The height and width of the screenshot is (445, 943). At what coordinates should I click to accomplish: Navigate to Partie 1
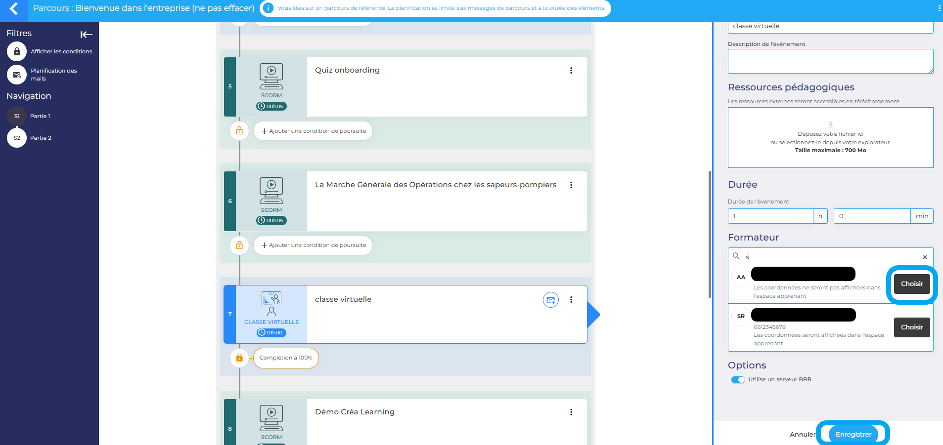click(17, 116)
